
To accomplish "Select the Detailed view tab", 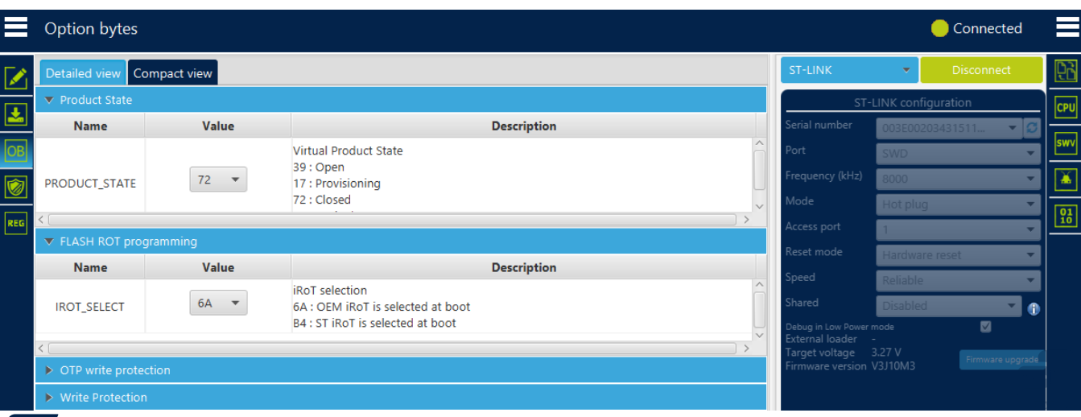I will point(83,73).
